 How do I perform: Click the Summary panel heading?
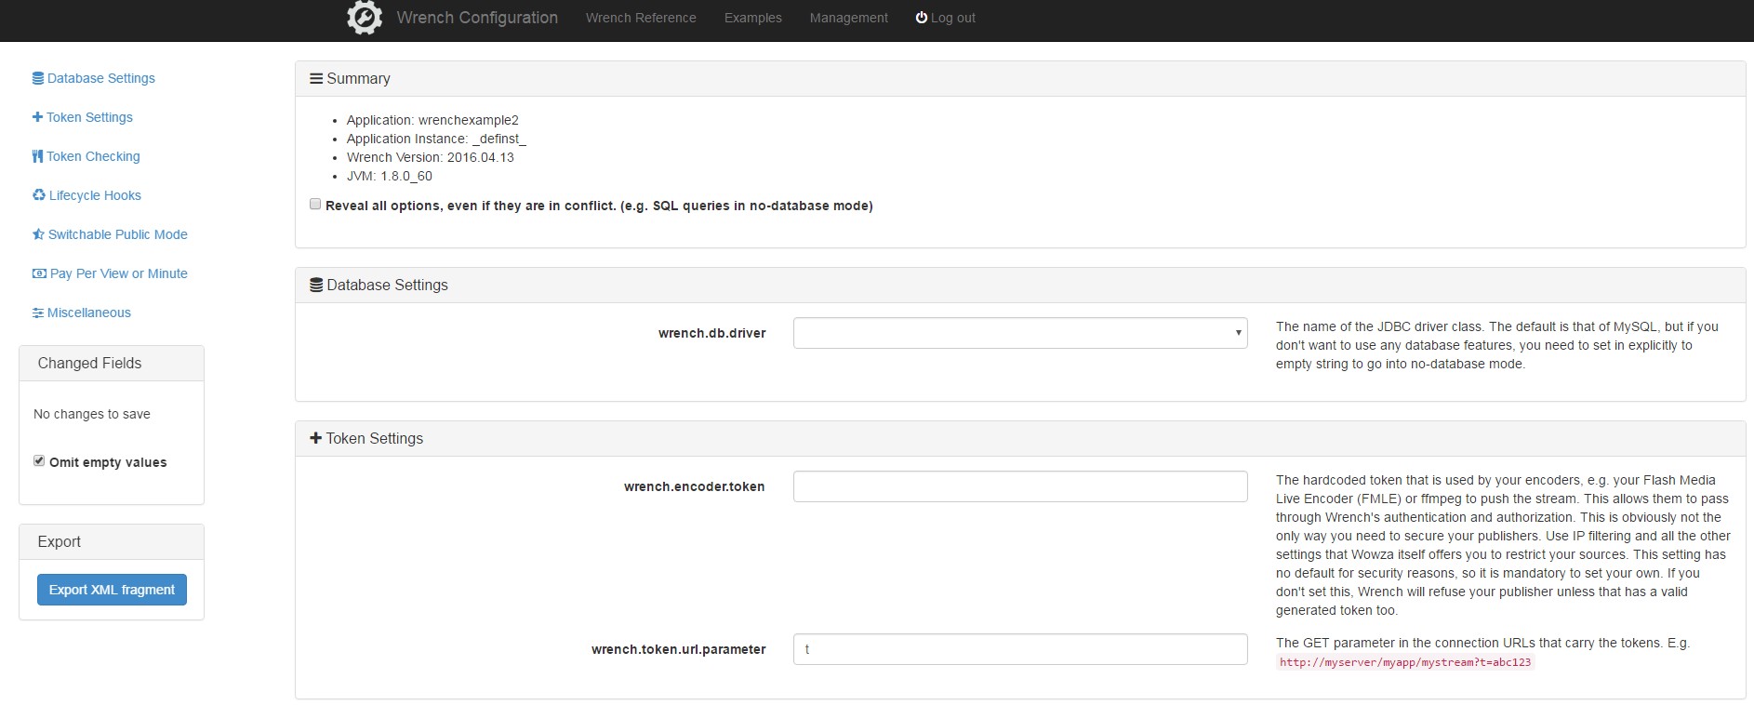tap(358, 79)
